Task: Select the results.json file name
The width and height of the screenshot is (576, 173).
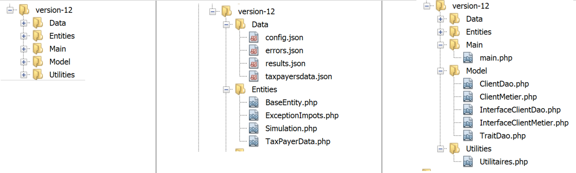Action: 285,64
